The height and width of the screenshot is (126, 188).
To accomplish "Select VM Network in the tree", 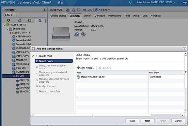I will (21, 72).
